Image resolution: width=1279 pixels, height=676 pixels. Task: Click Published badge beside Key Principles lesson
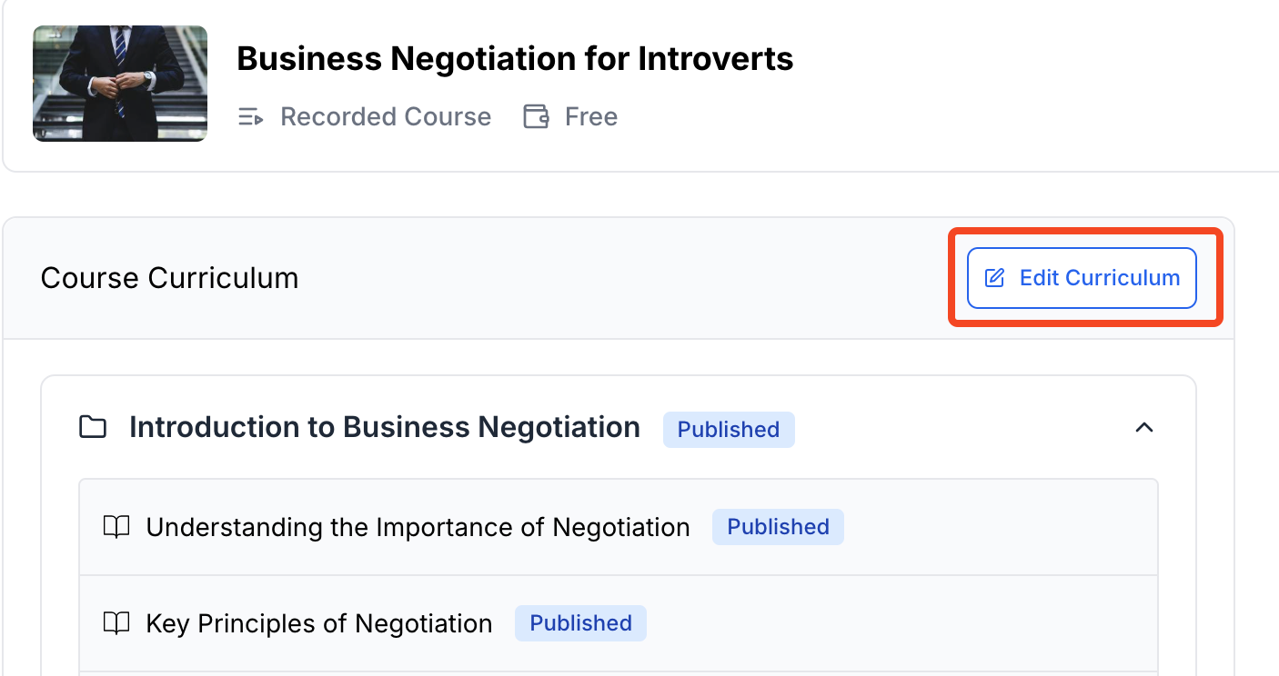pyautogui.click(x=580, y=623)
